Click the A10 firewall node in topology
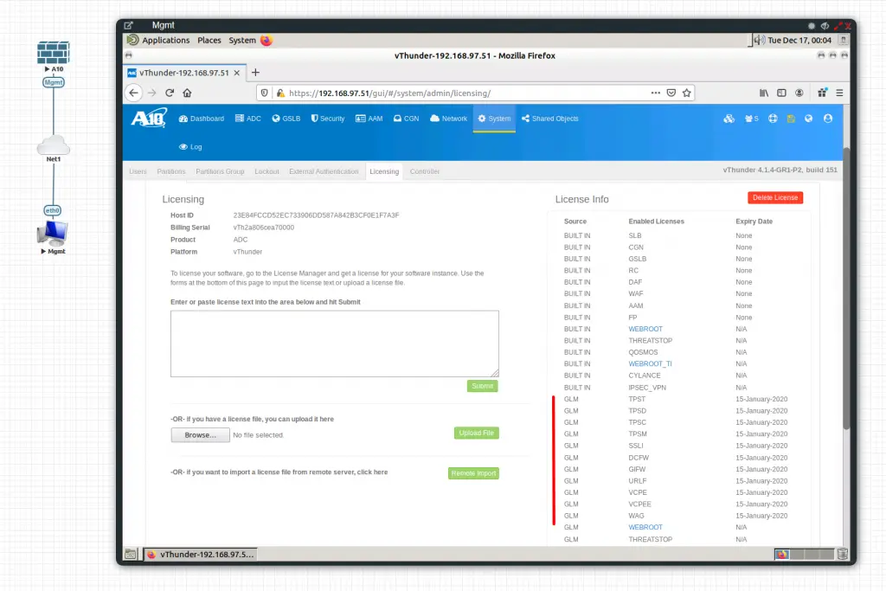The width and height of the screenshot is (886, 591). point(53,53)
